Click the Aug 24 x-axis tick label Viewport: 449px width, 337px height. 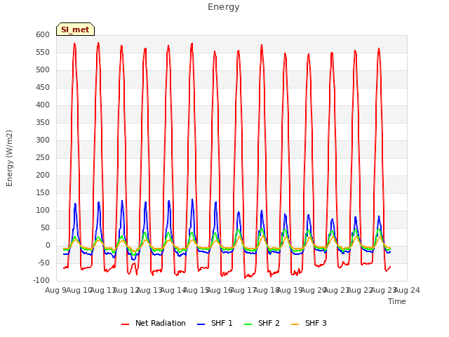coord(407,290)
